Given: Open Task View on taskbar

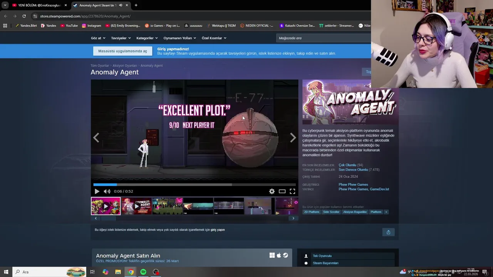Looking at the screenshot, I should [x=92, y=272].
